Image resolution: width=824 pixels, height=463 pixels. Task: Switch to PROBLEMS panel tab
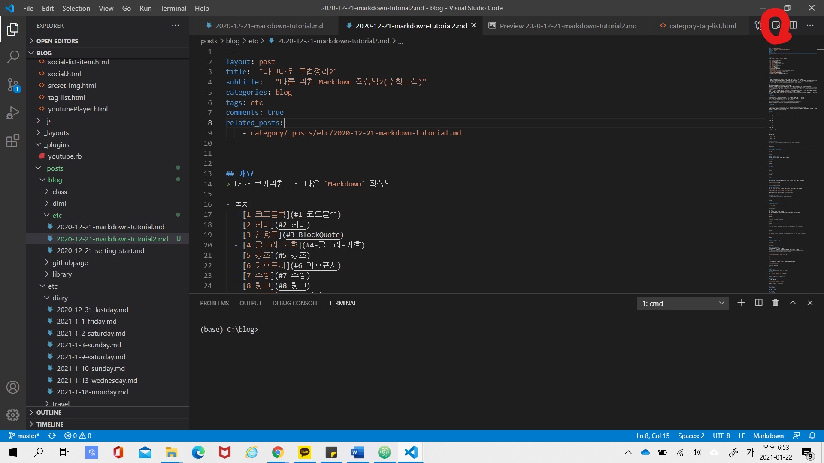[x=214, y=303]
